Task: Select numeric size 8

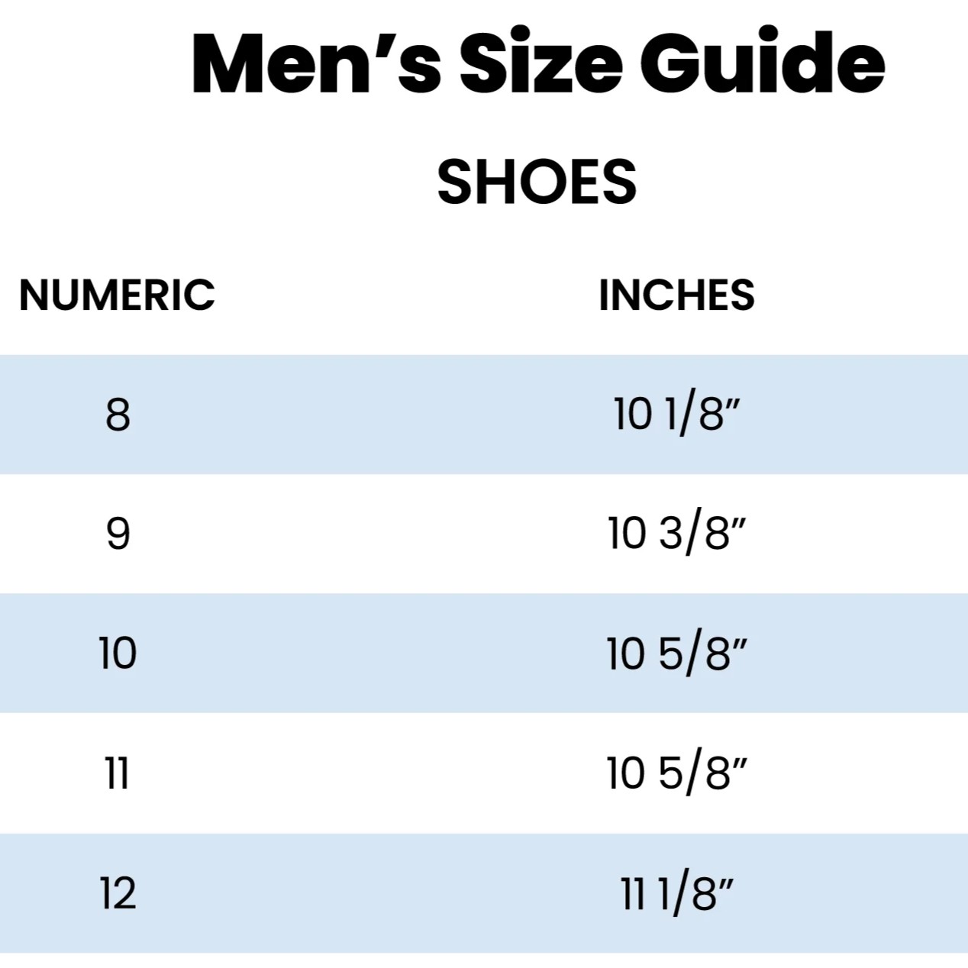Action: pyautogui.click(x=118, y=415)
